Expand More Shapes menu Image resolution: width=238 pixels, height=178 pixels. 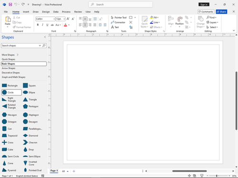tap(10, 55)
